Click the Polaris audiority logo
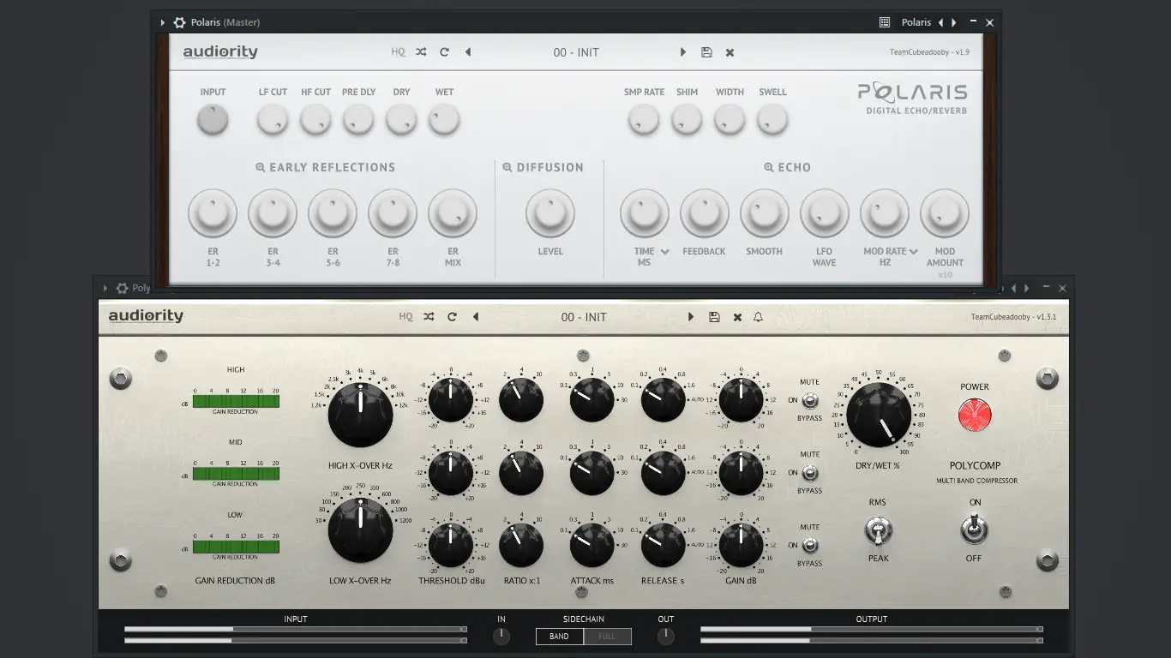This screenshot has width=1171, height=658. click(x=220, y=52)
